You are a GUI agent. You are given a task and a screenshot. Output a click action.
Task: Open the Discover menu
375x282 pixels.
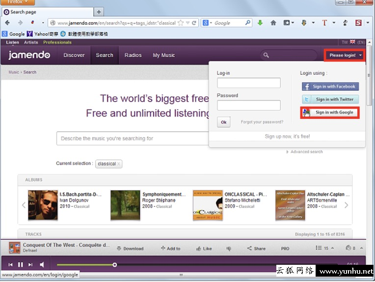tap(74, 56)
